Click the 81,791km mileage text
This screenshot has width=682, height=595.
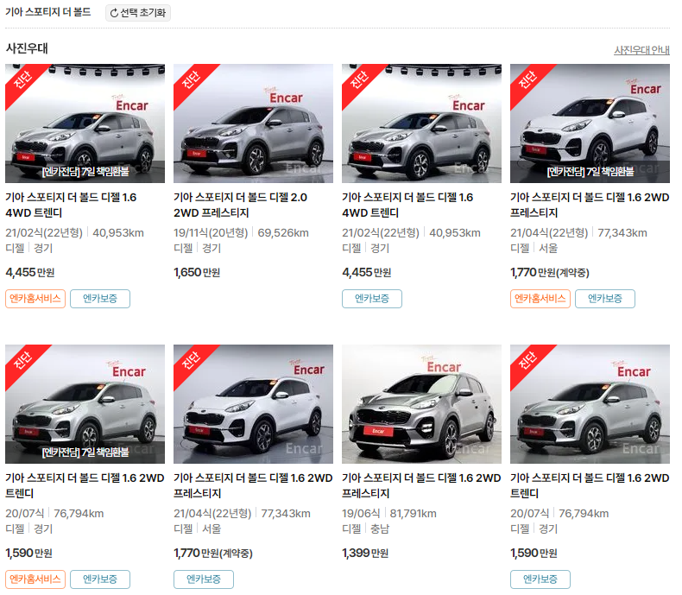point(414,513)
